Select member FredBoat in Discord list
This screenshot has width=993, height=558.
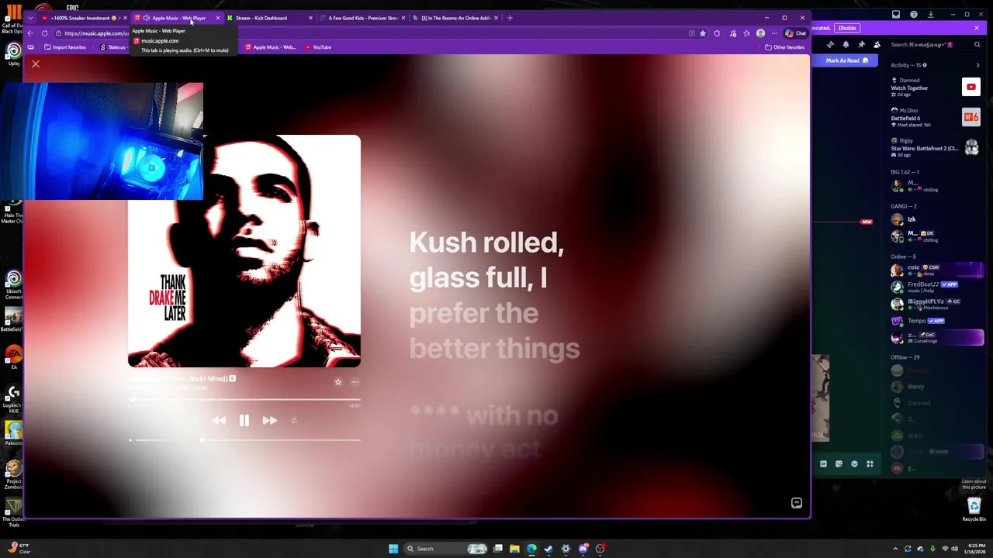pos(936,287)
